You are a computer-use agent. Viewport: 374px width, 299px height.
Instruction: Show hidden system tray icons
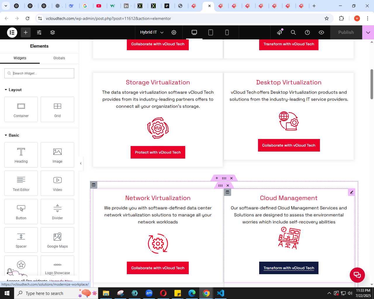point(329,293)
